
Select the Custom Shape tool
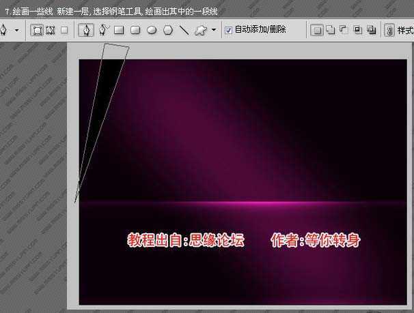point(201,30)
